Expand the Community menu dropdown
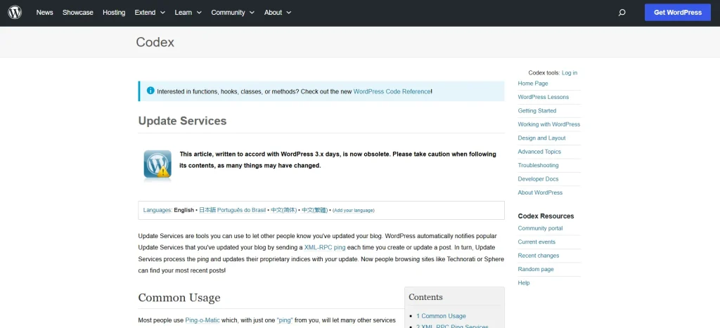 coord(233,13)
